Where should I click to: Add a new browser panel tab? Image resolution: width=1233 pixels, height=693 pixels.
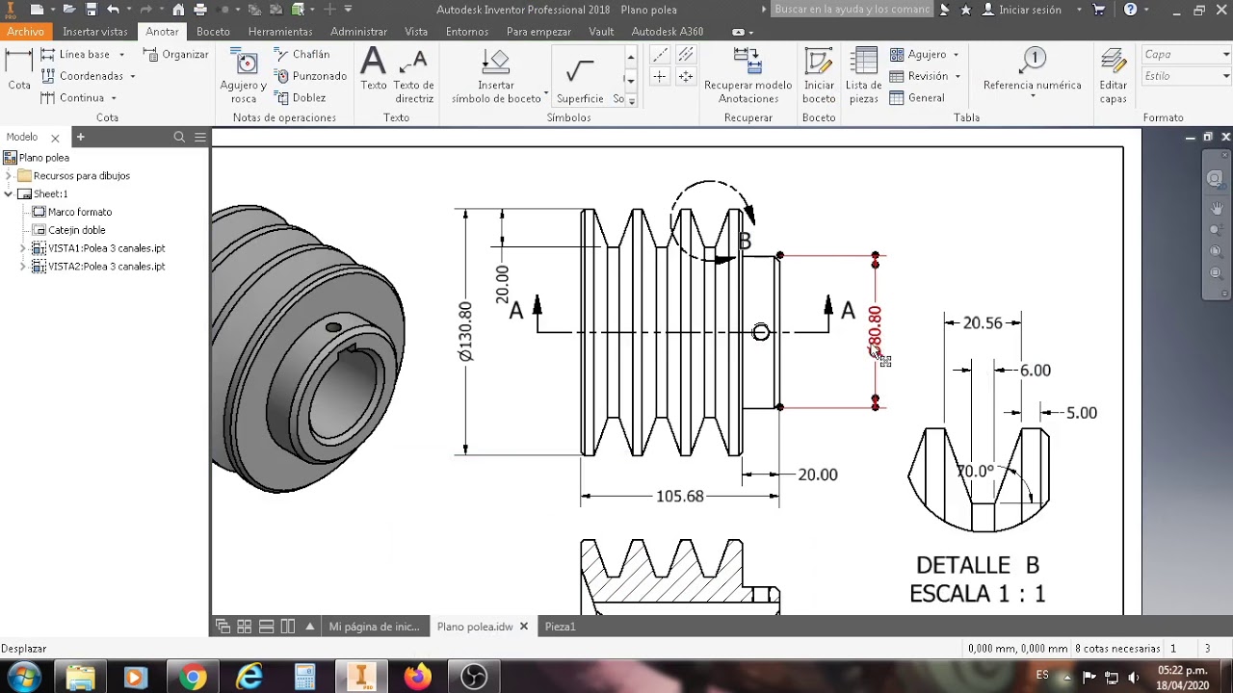tap(81, 138)
